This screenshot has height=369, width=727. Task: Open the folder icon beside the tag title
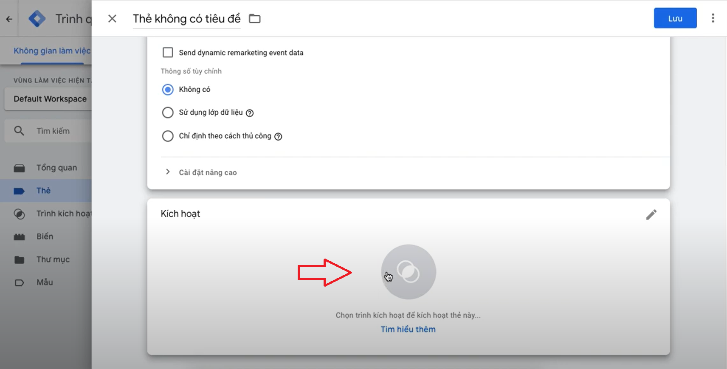tap(254, 19)
